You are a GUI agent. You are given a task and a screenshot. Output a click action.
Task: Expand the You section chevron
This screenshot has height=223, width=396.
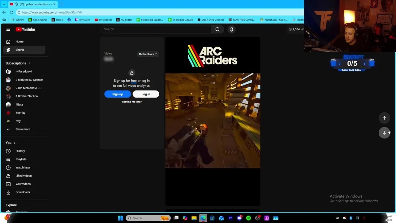click(15, 143)
